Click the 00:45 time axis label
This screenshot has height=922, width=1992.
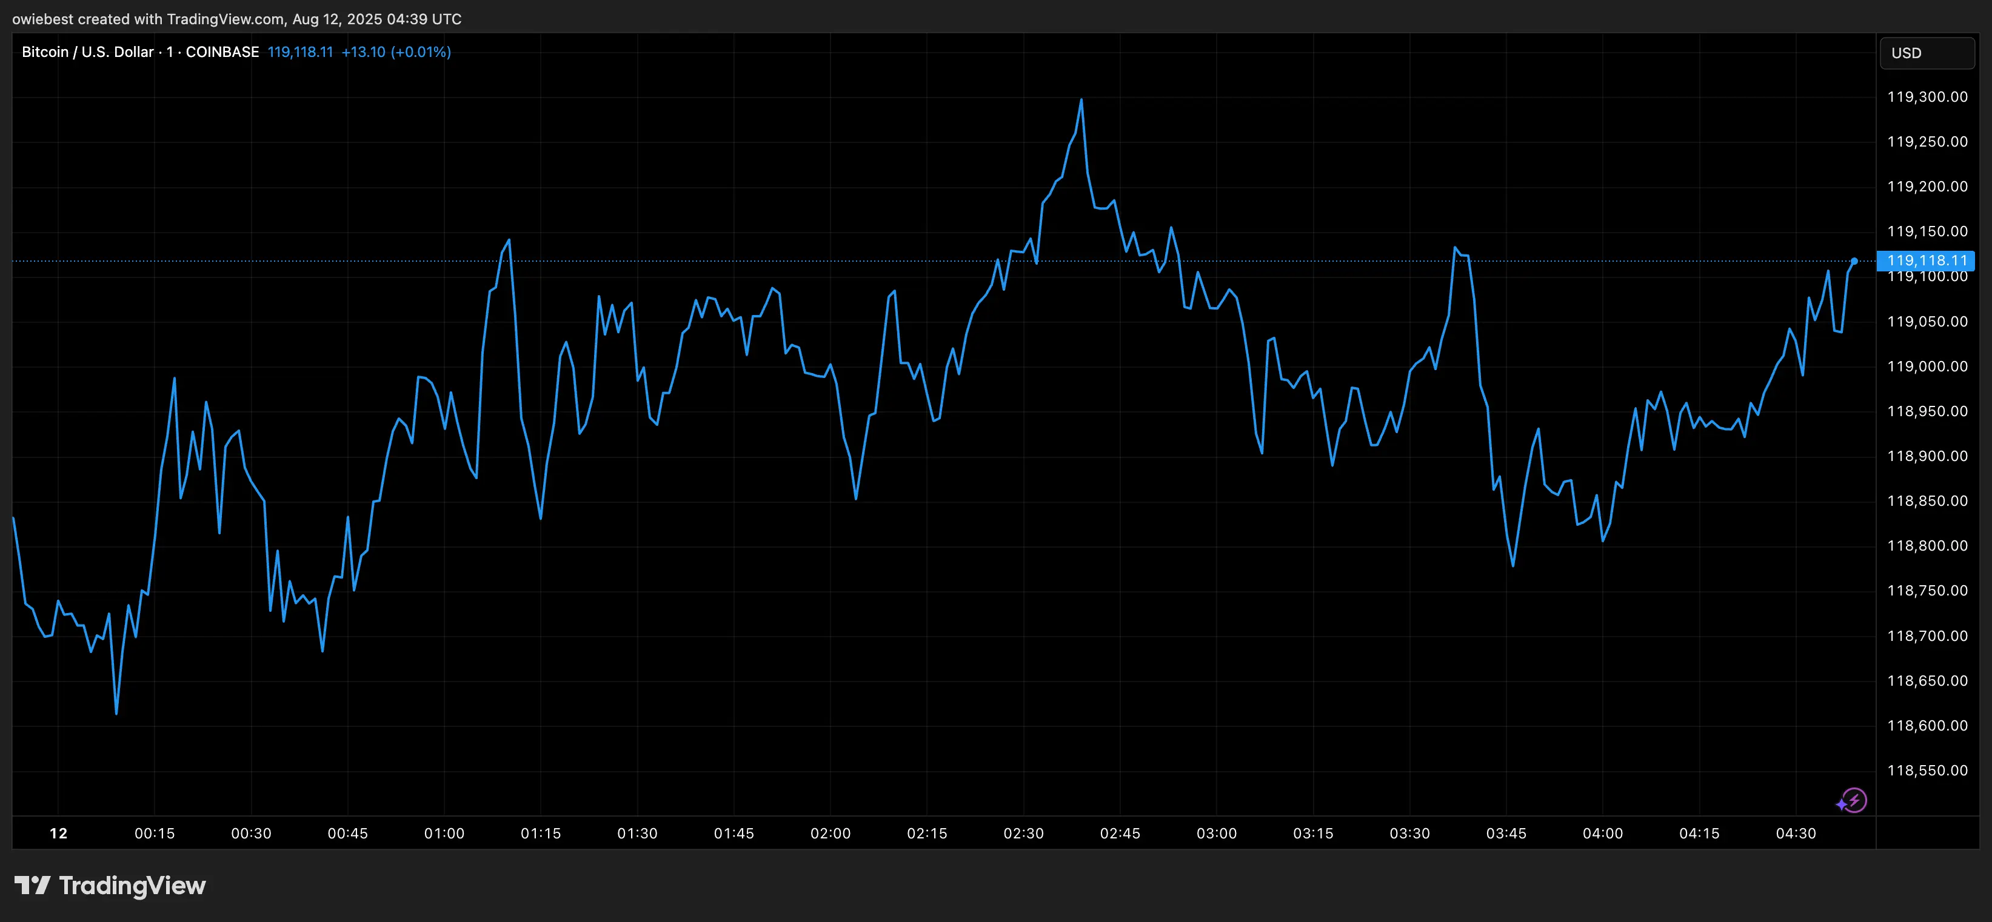348,833
